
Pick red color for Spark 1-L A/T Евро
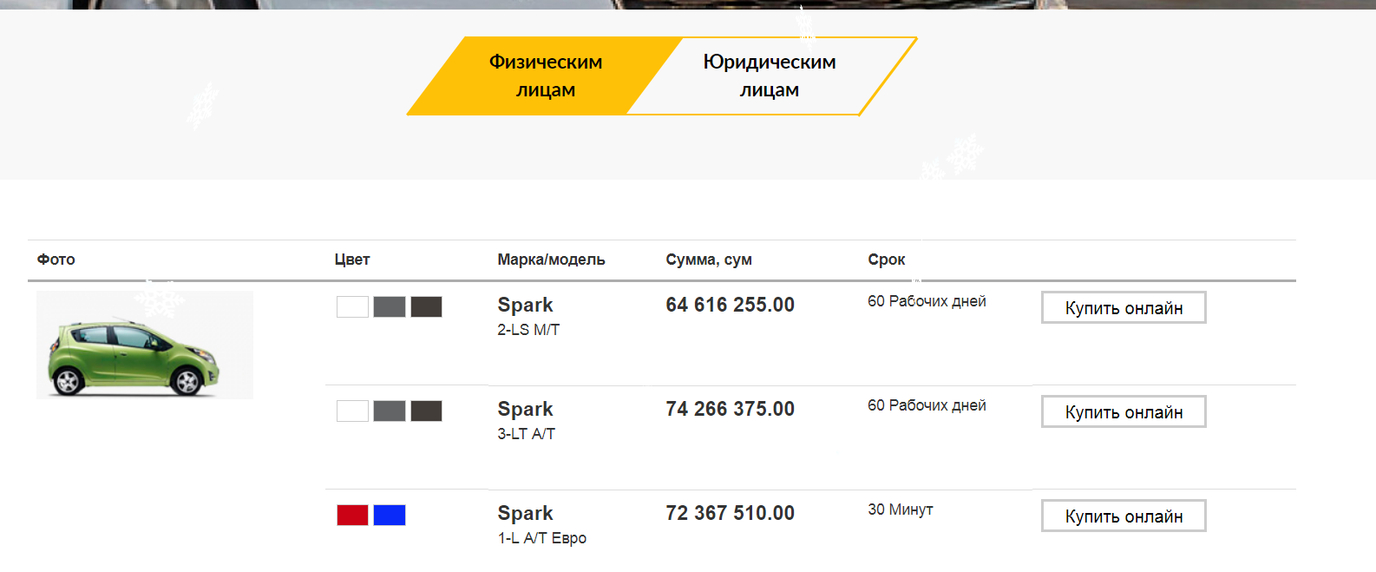(352, 515)
